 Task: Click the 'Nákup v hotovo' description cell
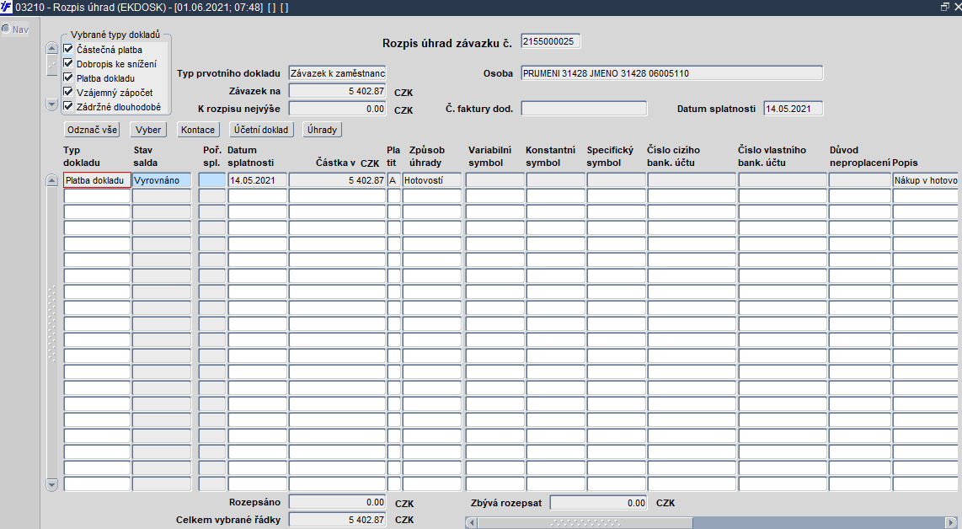pyautogui.click(x=925, y=180)
